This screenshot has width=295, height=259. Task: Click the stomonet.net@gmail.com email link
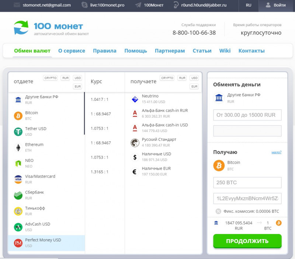(47, 5)
